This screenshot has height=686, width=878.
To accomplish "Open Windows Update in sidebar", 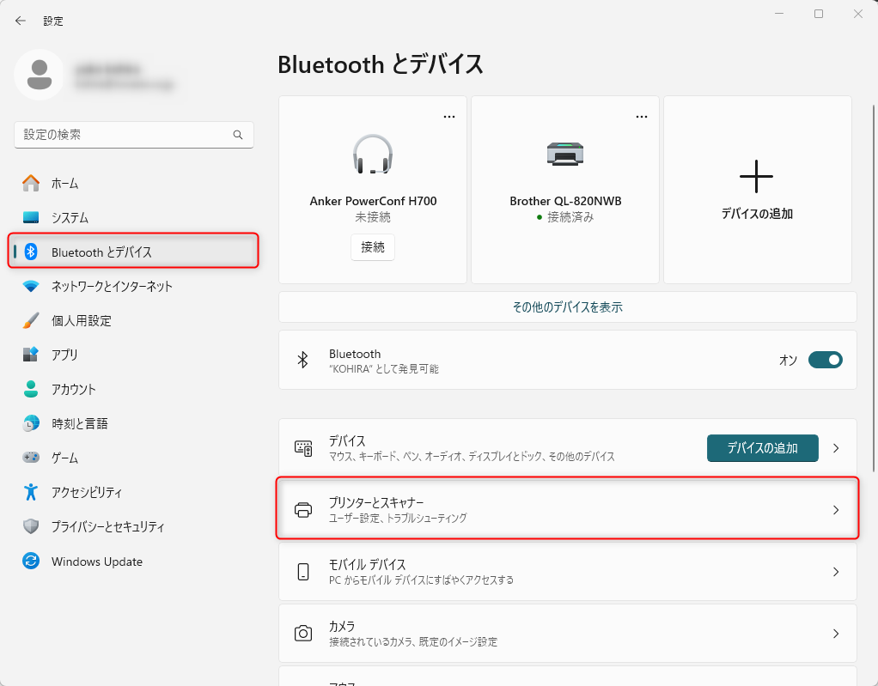I will [x=96, y=562].
